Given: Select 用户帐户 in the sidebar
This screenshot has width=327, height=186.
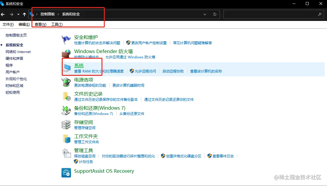Looking at the screenshot, I should coord(13,72).
